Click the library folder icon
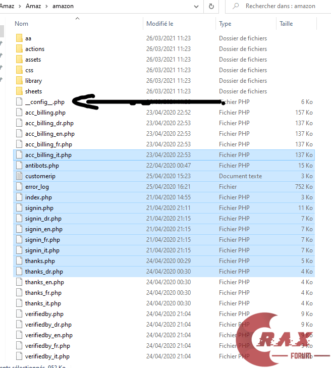Screen dimensions: 331x368 19,80
